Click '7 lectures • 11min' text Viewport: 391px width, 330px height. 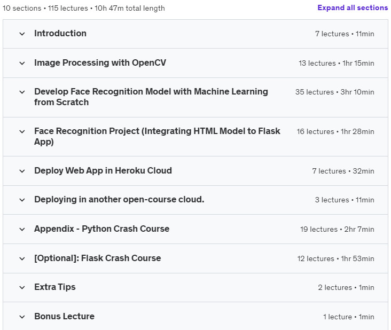pyautogui.click(x=345, y=34)
